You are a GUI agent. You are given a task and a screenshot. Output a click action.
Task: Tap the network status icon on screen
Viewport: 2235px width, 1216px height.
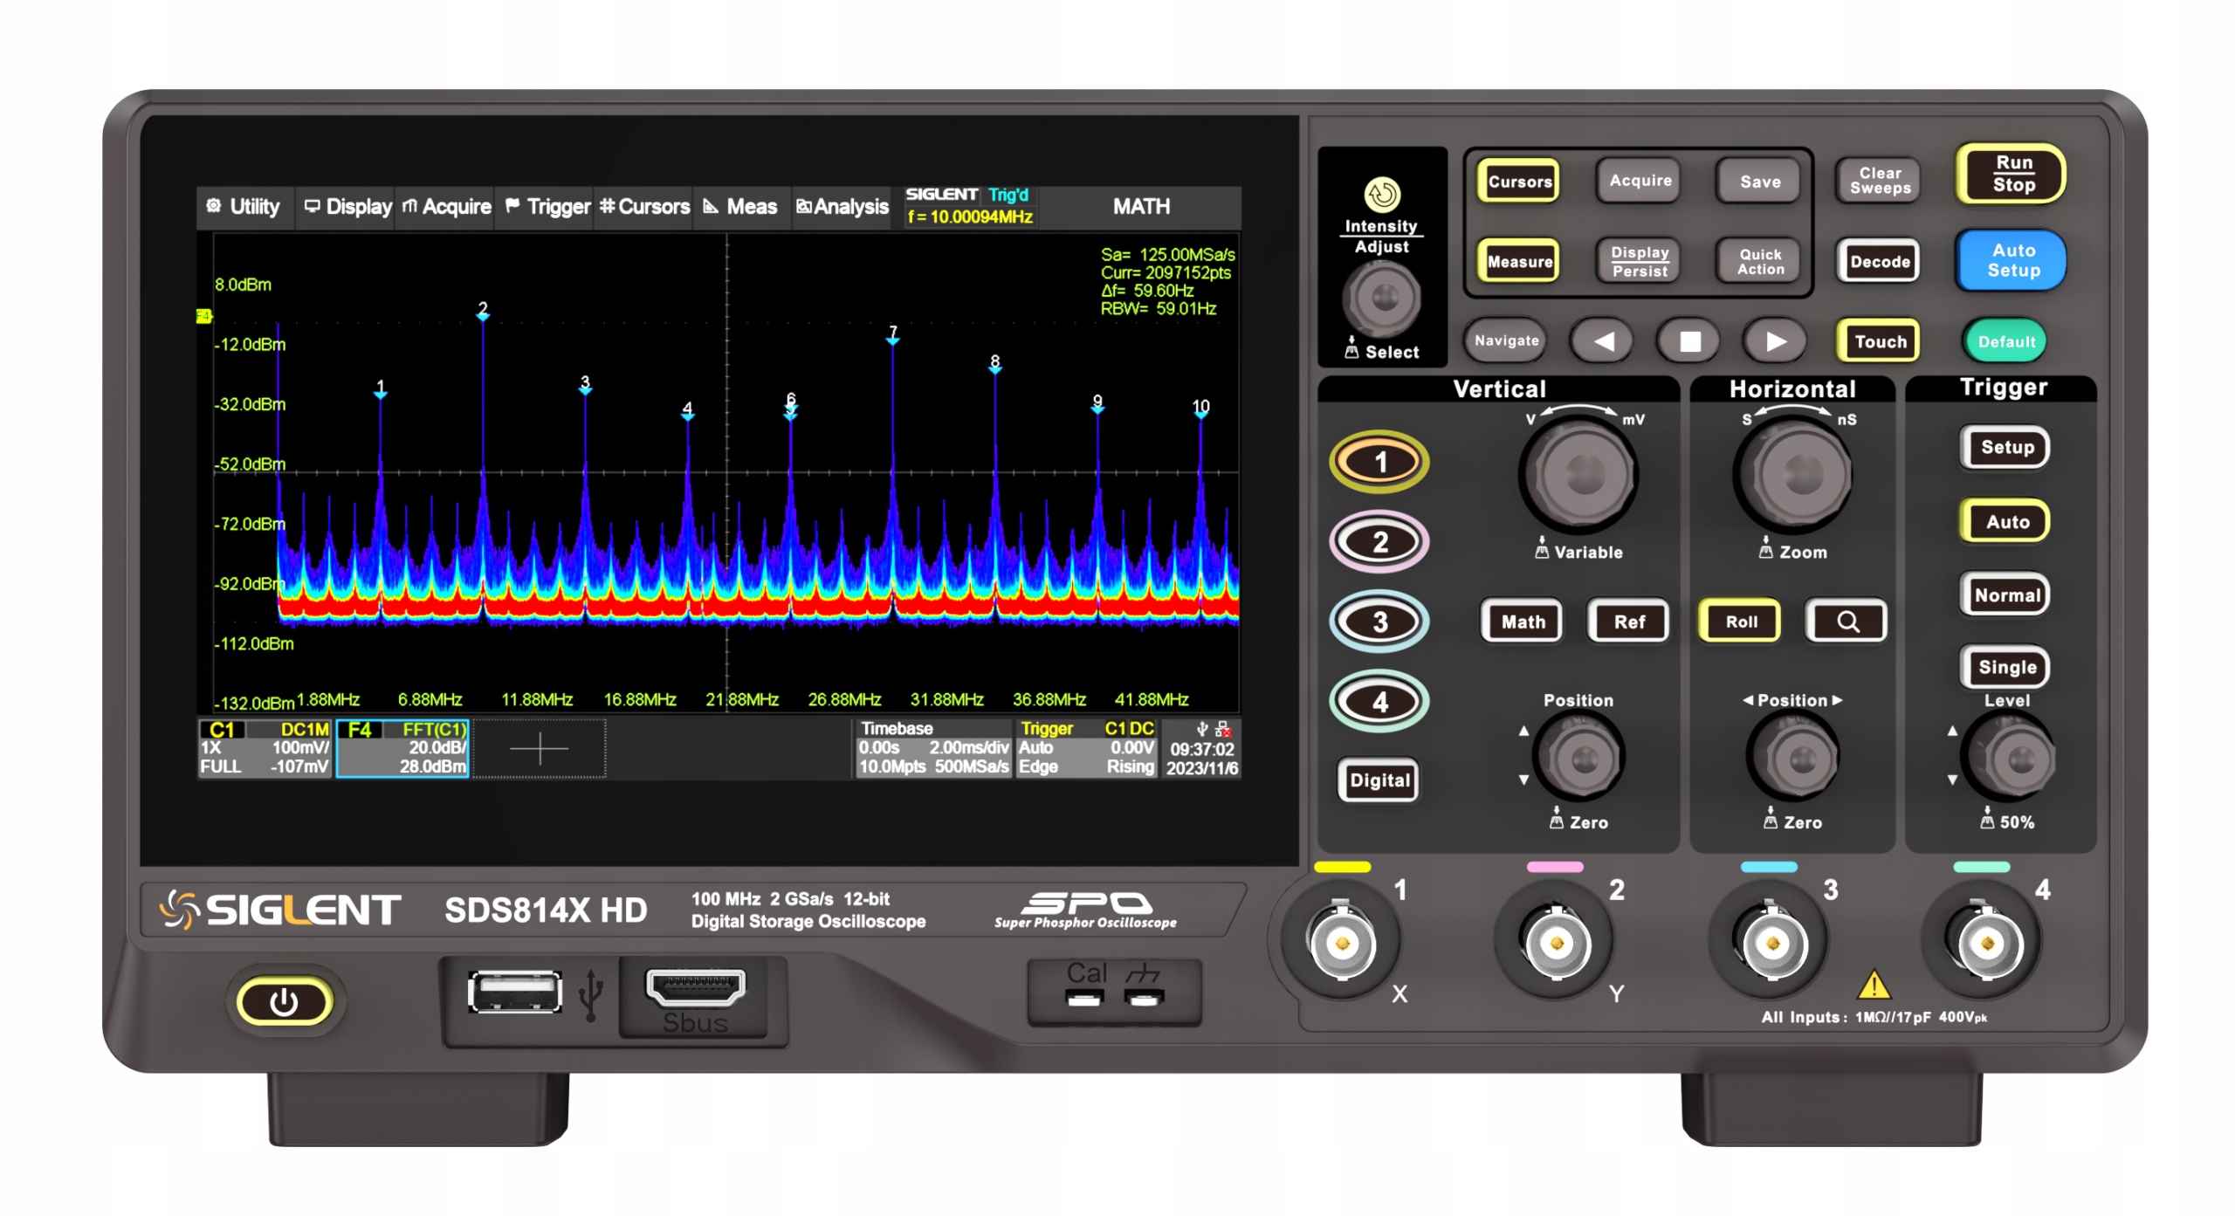click(x=1223, y=730)
